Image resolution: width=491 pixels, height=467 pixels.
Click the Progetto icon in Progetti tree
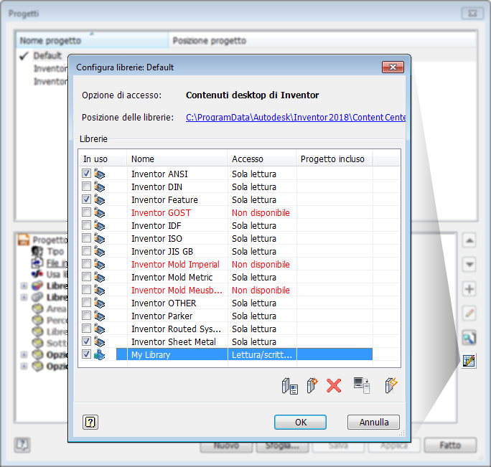[24, 240]
